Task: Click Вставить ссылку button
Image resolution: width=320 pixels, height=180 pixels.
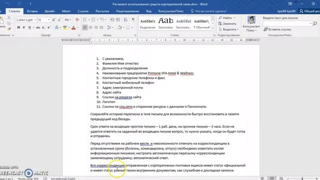Action: click(x=277, y=29)
